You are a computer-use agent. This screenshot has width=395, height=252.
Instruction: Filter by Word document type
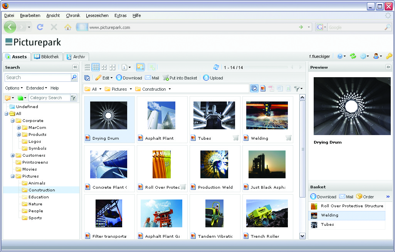[280, 88]
